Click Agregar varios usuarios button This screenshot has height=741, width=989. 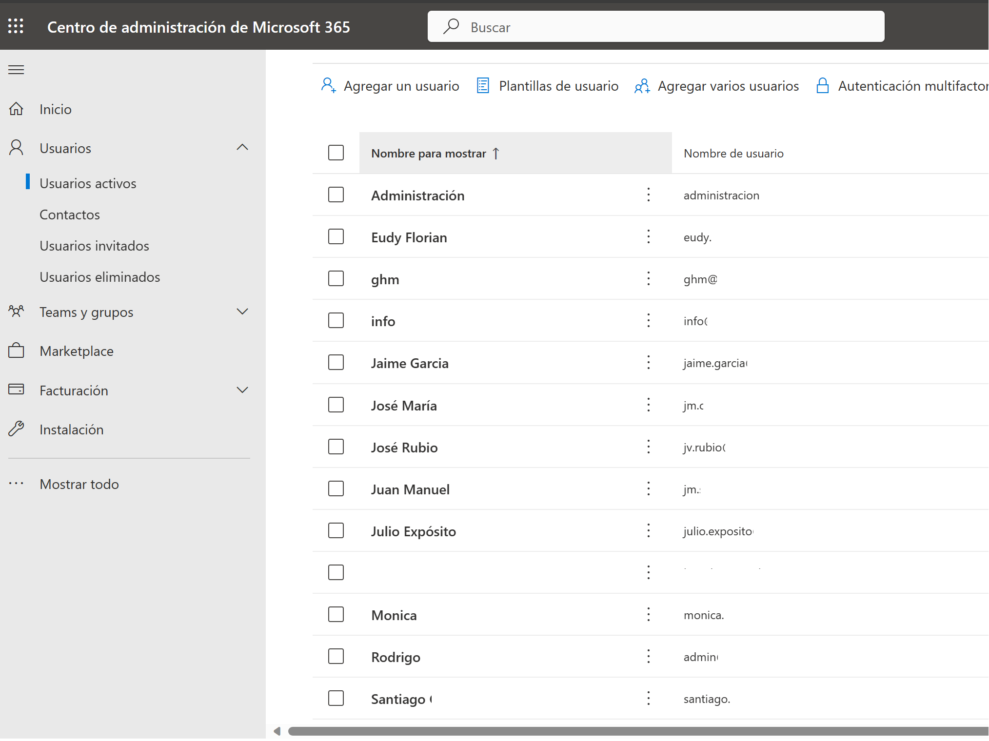coord(717,86)
